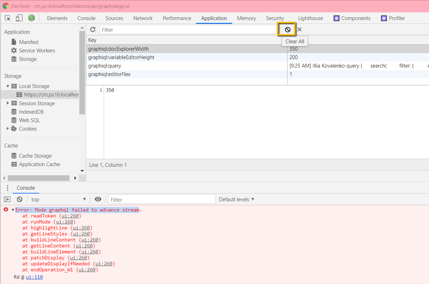The image size is (429, 284).
Task: Collapse the error stack trace arrow
Action: (13, 210)
